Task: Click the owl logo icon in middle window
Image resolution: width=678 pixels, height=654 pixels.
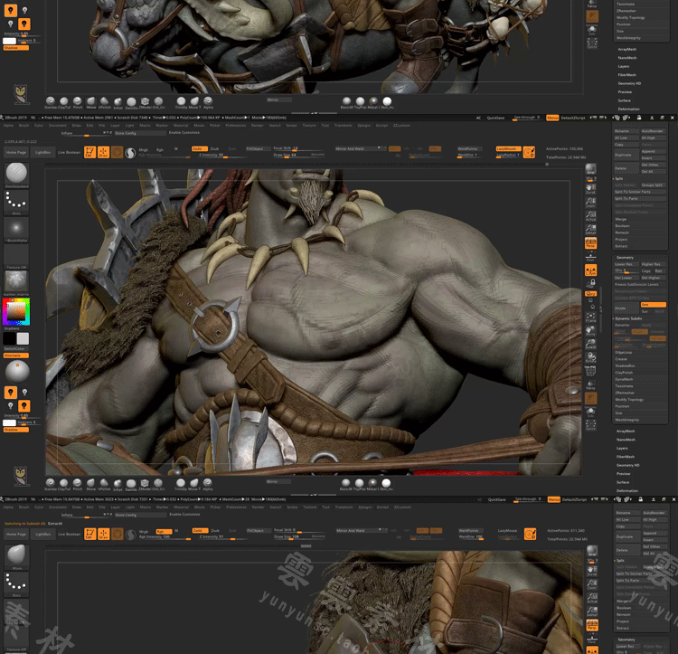Action: pyautogui.click(x=20, y=476)
